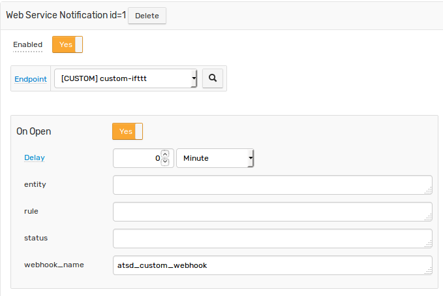Open the Endpoint custom-ifttt dropdown
Image resolution: width=443 pixels, height=296 pixels.
tap(125, 78)
